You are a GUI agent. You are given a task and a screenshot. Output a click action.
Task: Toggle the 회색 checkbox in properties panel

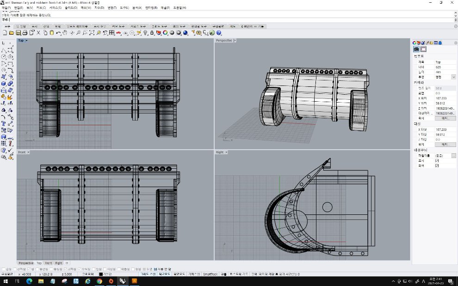[x=437, y=165]
